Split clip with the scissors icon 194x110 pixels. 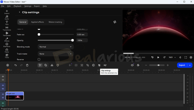coord(52,65)
